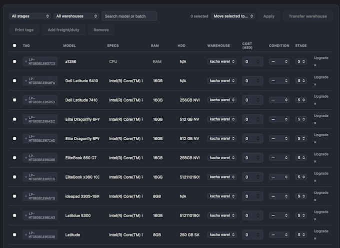Click the cost field for Dell Latitude 5410
This screenshot has width=340, height=248.
click(x=252, y=81)
